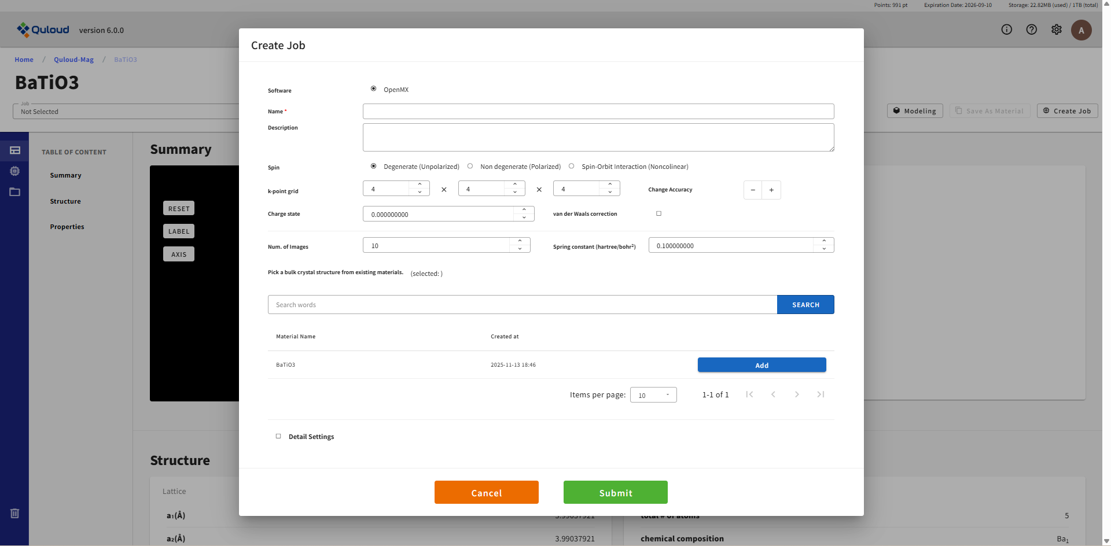1111x546 pixels.
Task: Click the trash icon in left sidebar
Action: [15, 513]
